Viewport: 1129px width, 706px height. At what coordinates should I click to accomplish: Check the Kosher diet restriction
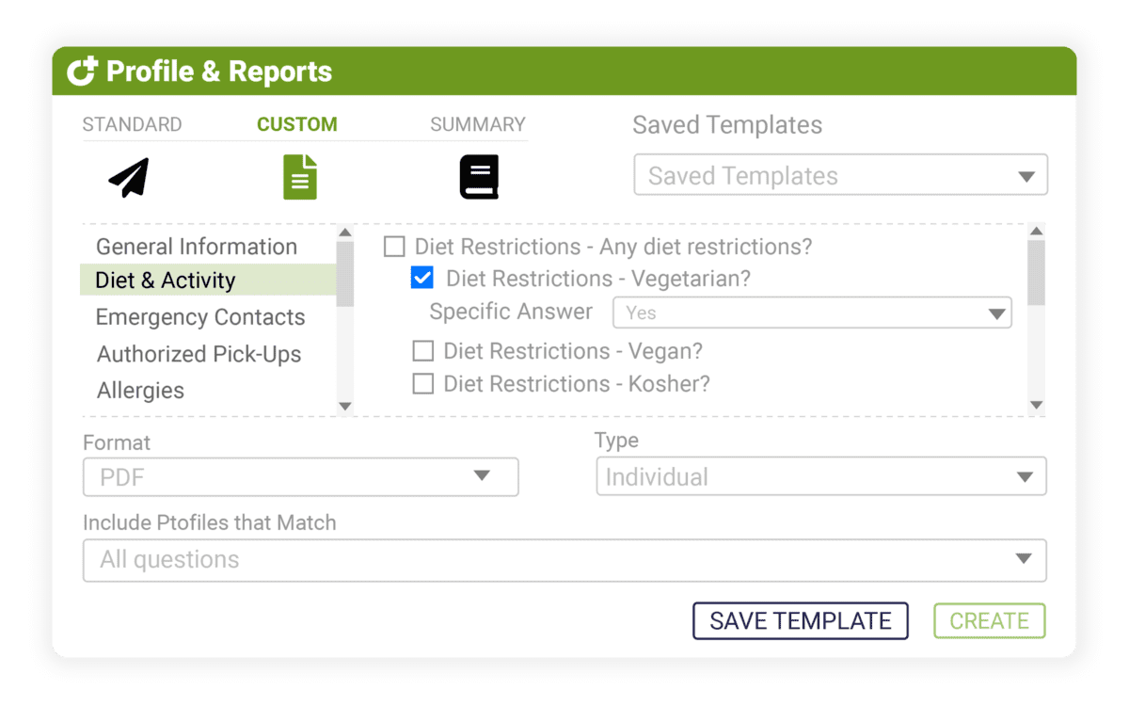[x=422, y=383]
